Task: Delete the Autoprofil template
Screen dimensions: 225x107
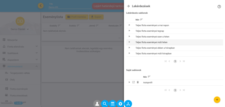Action: pyautogui.click(x=138, y=82)
